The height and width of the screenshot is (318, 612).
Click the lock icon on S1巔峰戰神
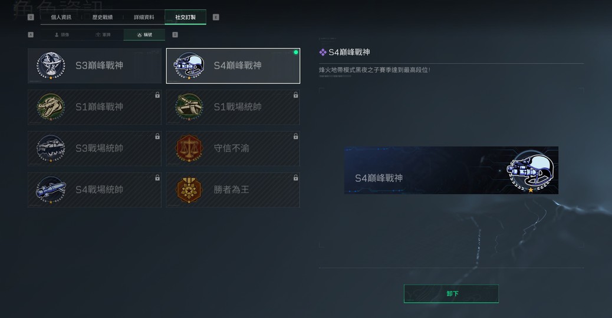click(x=157, y=95)
